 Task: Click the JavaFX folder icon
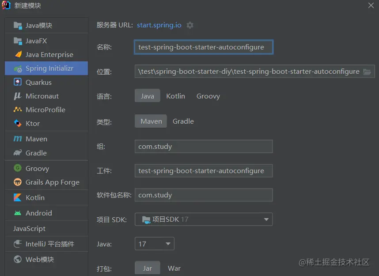18,41
